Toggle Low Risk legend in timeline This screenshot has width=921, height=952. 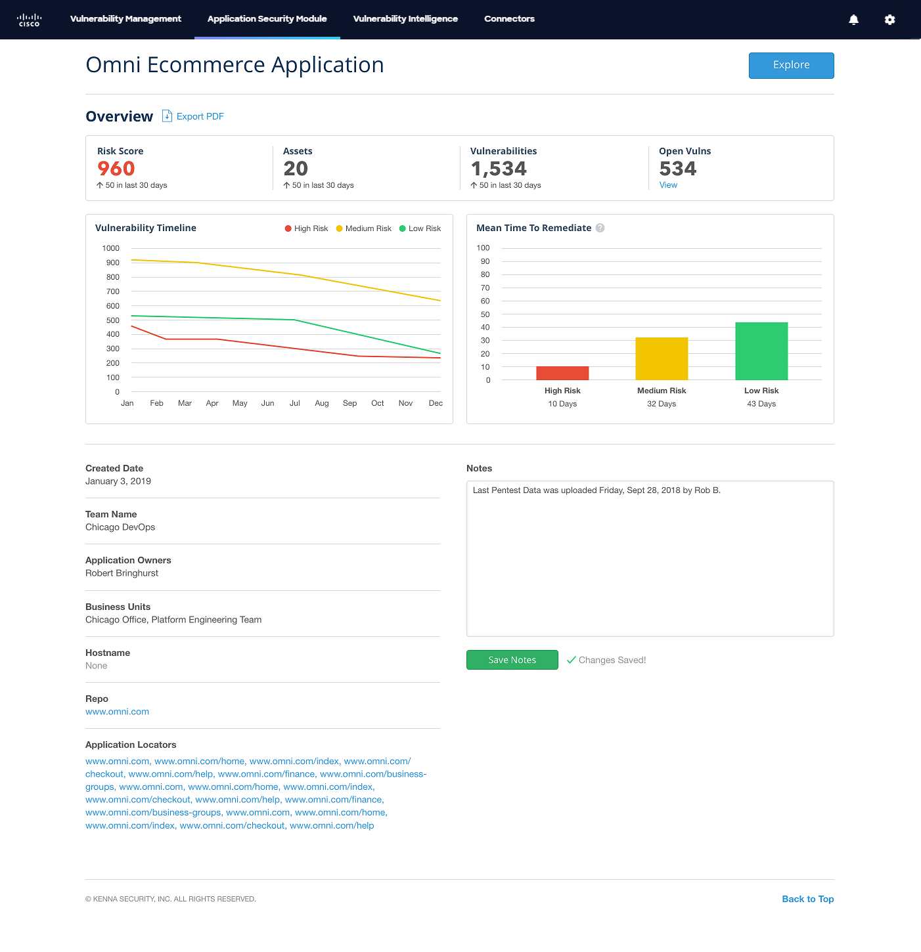420,228
